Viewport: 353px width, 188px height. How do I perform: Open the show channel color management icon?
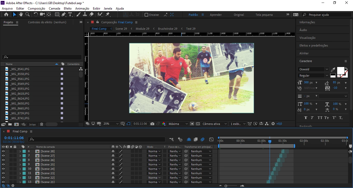point(164,124)
